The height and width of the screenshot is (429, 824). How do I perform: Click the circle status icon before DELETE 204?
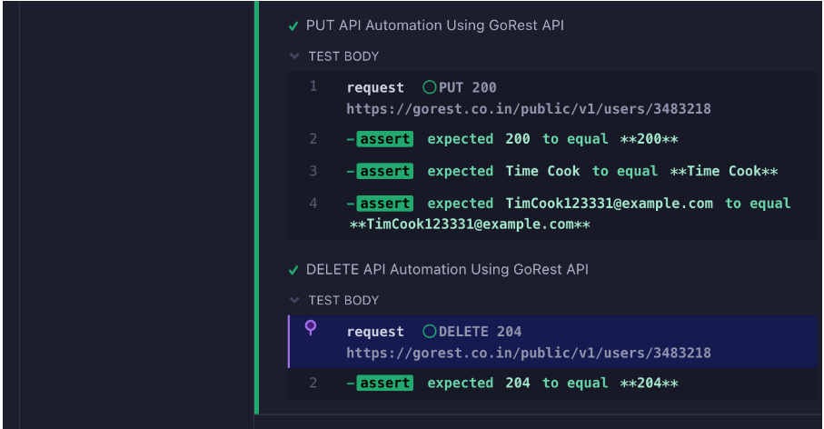[430, 332]
